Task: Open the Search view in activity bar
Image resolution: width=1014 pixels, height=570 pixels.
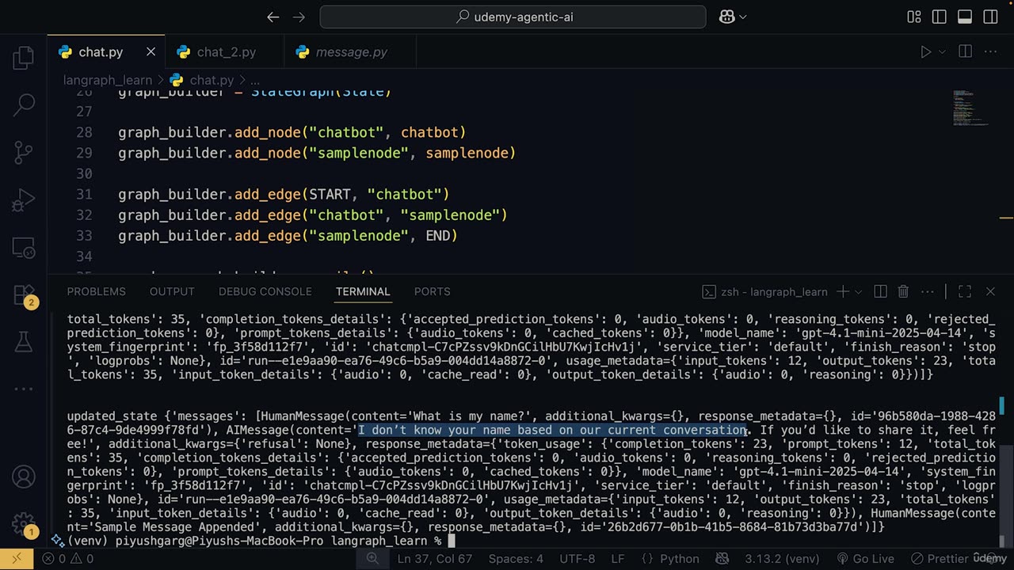Action: point(24,104)
